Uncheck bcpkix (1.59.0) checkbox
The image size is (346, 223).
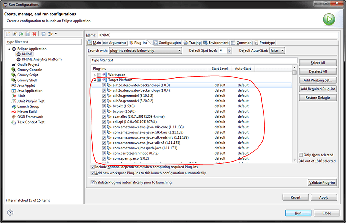[104, 106]
